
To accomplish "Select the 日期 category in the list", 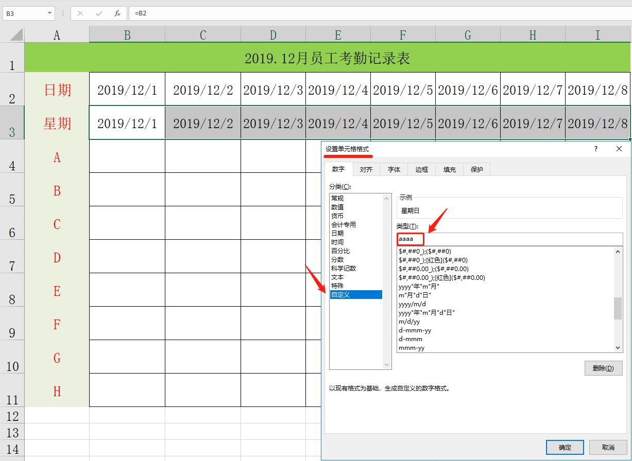I will 338,233.
